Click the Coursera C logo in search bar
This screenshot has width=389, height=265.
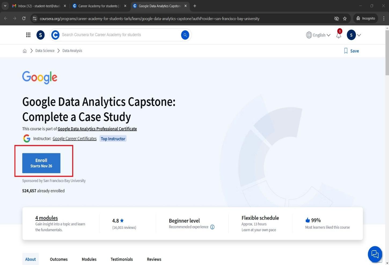click(x=55, y=35)
